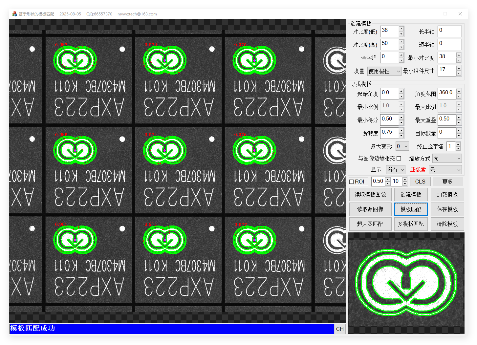477x345 pixels.
Task: Click the 模板匹配 button
Action: click(x=411, y=209)
